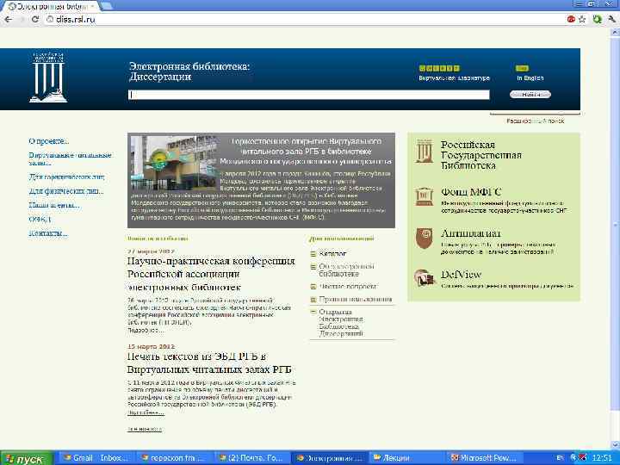Click the Российская Государственная Библиотека columns icon

[x=424, y=151]
